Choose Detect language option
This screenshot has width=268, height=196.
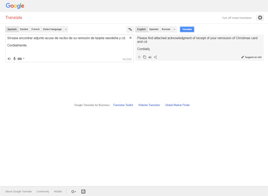(52, 29)
